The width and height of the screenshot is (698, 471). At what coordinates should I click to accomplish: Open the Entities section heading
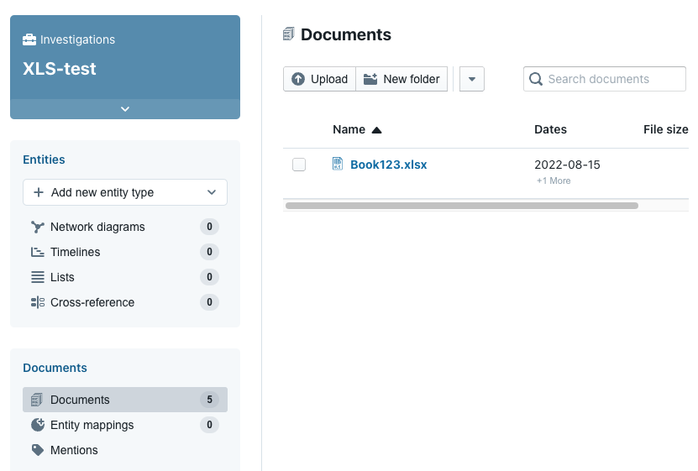pos(44,160)
